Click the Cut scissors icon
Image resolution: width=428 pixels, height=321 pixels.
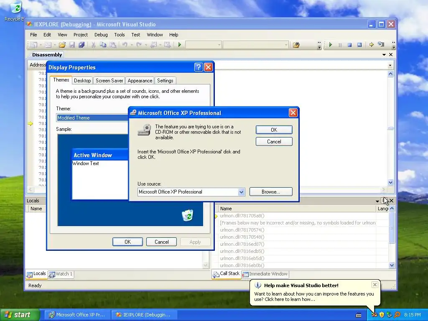point(93,45)
